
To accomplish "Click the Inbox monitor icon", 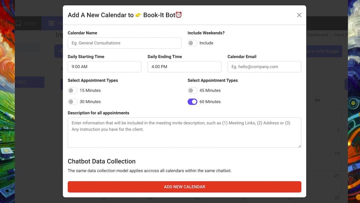I will click(19, 23).
